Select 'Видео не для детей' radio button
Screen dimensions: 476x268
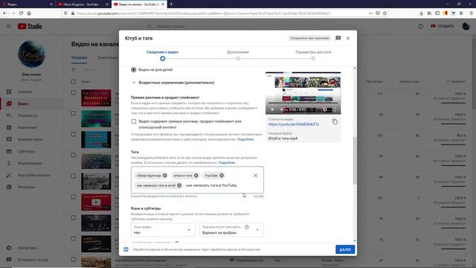coord(133,69)
